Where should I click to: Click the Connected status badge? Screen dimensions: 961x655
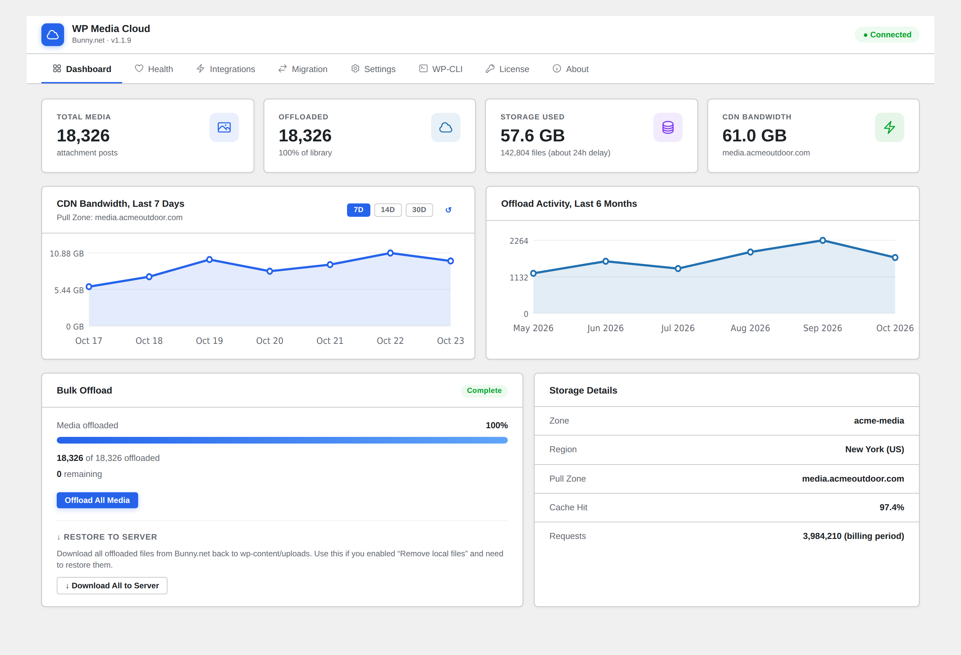click(887, 35)
